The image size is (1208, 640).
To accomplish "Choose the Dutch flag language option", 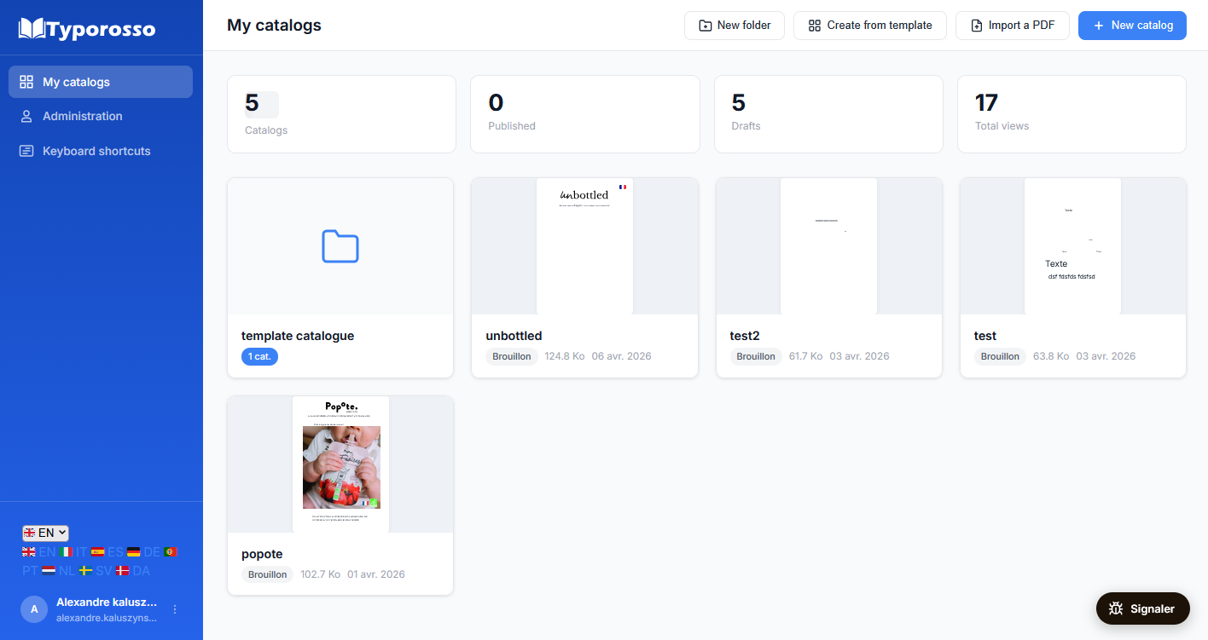I will pyautogui.click(x=49, y=571).
